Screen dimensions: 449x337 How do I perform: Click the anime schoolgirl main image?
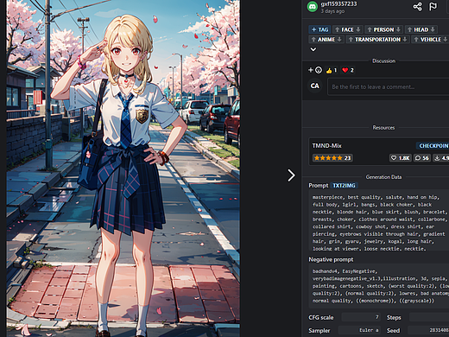point(123,168)
